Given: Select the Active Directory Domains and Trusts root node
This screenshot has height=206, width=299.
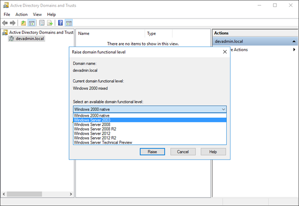Looking at the screenshot, I should 41,32.
